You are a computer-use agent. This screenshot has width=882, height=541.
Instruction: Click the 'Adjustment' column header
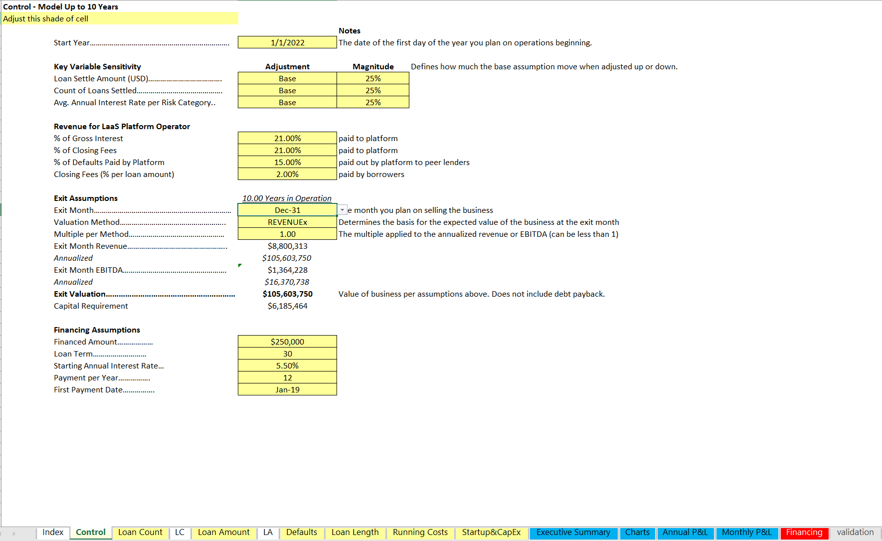pyautogui.click(x=287, y=66)
